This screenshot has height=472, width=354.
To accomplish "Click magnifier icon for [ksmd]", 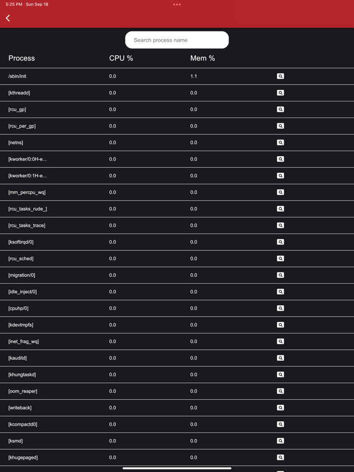I will tap(280, 441).
